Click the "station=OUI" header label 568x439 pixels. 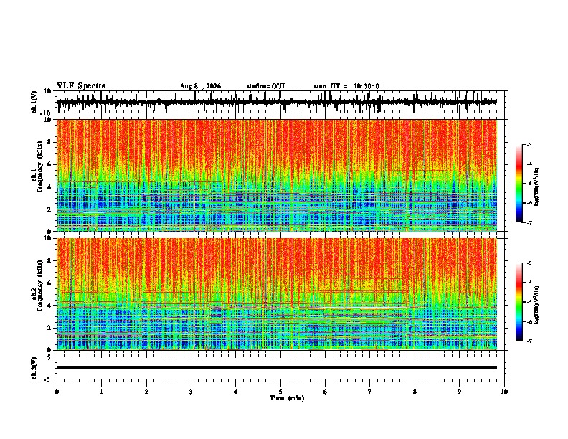(x=265, y=86)
